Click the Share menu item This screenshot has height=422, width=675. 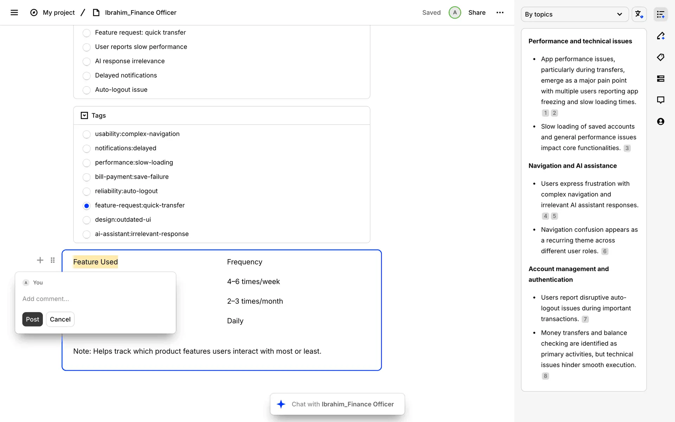pos(476,13)
